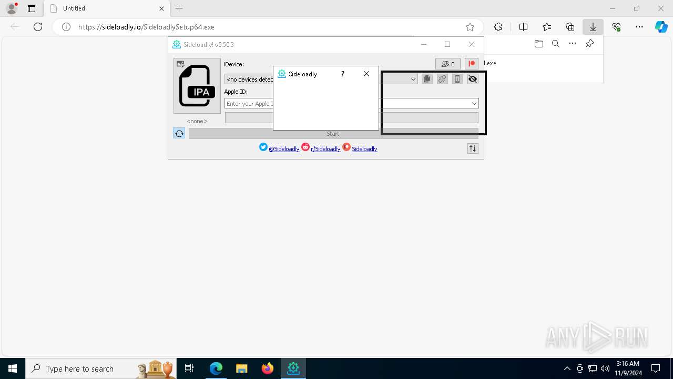
Task: Open Task View on the taskbar
Action: tap(190, 368)
